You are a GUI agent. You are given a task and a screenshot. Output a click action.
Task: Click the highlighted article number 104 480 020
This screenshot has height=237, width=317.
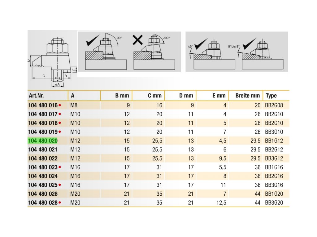(43, 141)
